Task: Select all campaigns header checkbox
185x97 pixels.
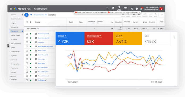Action: [27, 22]
